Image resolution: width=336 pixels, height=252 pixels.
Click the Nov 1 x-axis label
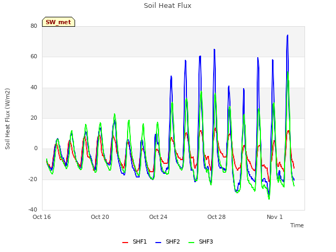click(x=275, y=217)
